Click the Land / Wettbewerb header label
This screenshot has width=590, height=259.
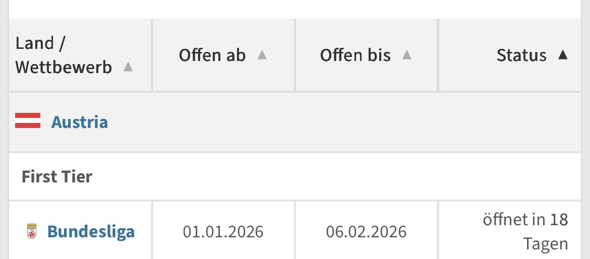click(64, 55)
